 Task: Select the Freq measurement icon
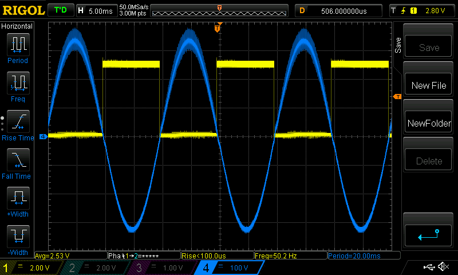pyautogui.click(x=18, y=84)
